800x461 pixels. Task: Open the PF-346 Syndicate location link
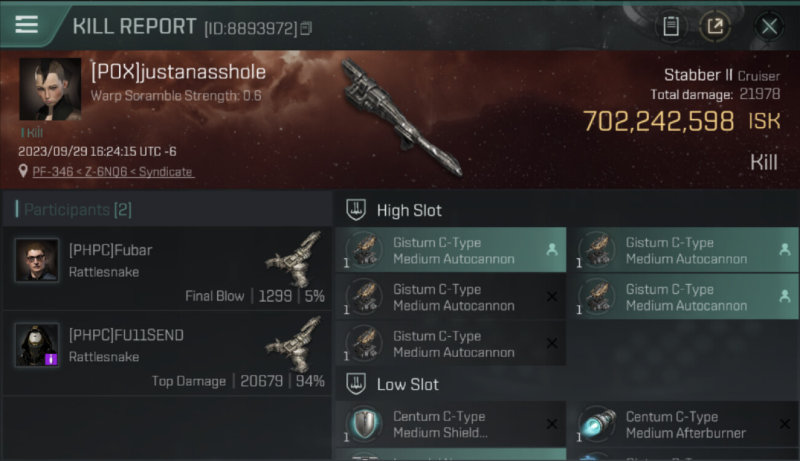(x=112, y=172)
